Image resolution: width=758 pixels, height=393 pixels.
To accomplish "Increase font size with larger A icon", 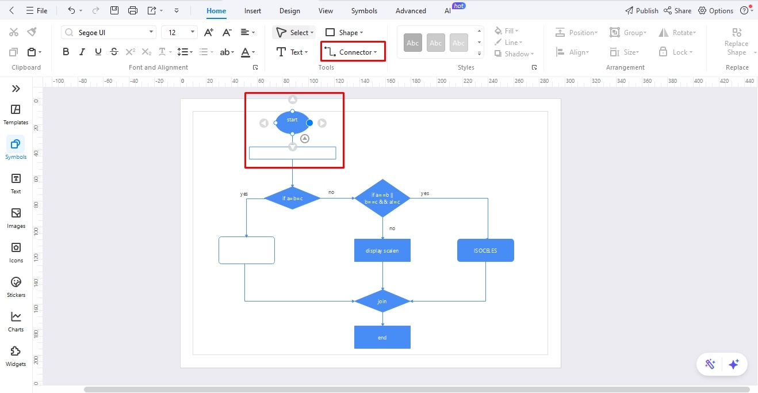I will [209, 32].
